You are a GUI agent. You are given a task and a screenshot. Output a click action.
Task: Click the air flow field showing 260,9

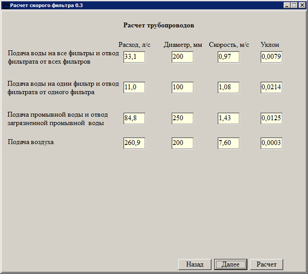134,143
